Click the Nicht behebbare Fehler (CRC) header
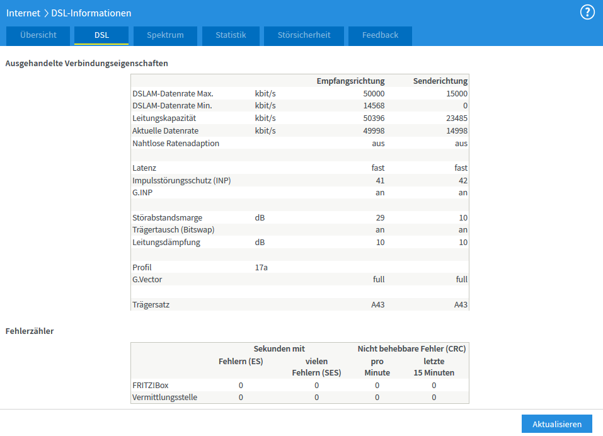Screen dimensions: 603x436 [x=411, y=348]
